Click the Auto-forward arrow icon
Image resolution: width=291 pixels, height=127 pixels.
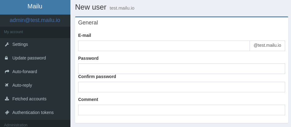pos(7,72)
